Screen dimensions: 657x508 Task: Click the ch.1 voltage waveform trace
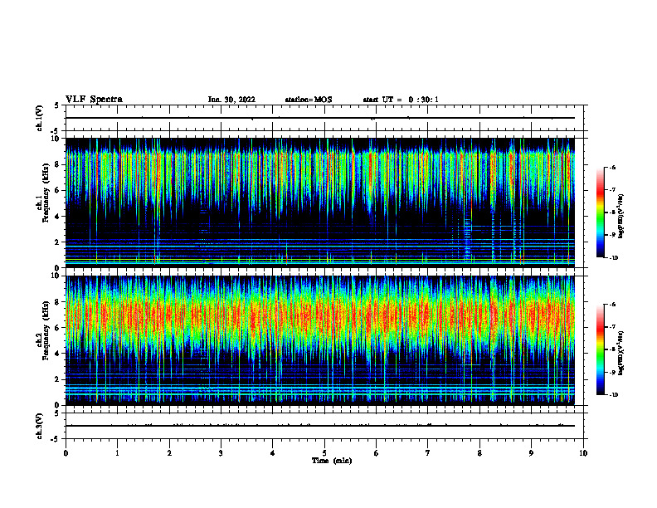click(x=320, y=118)
